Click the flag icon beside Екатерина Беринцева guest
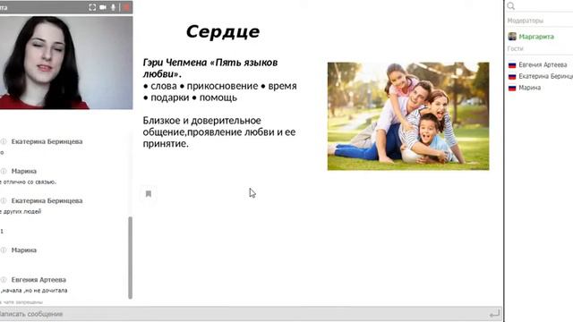Screen dimensions: 573x322 point(512,76)
